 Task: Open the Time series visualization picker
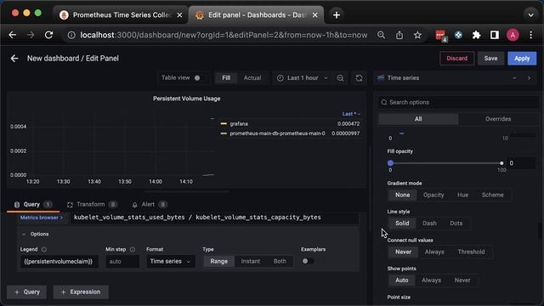coord(447,78)
